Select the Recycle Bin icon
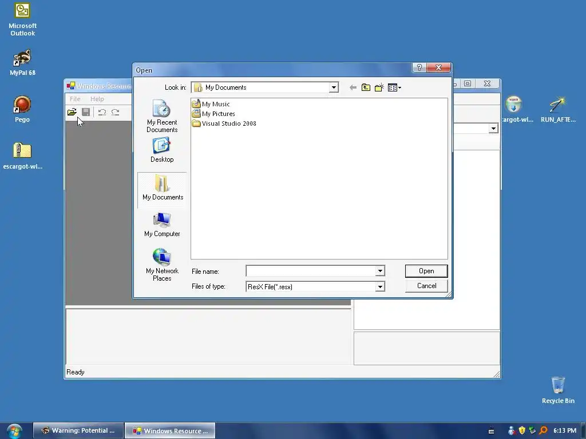The width and height of the screenshot is (586, 439). point(558,390)
